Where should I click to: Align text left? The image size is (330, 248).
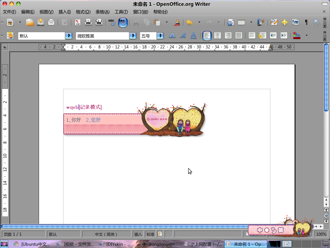[x=207, y=36]
